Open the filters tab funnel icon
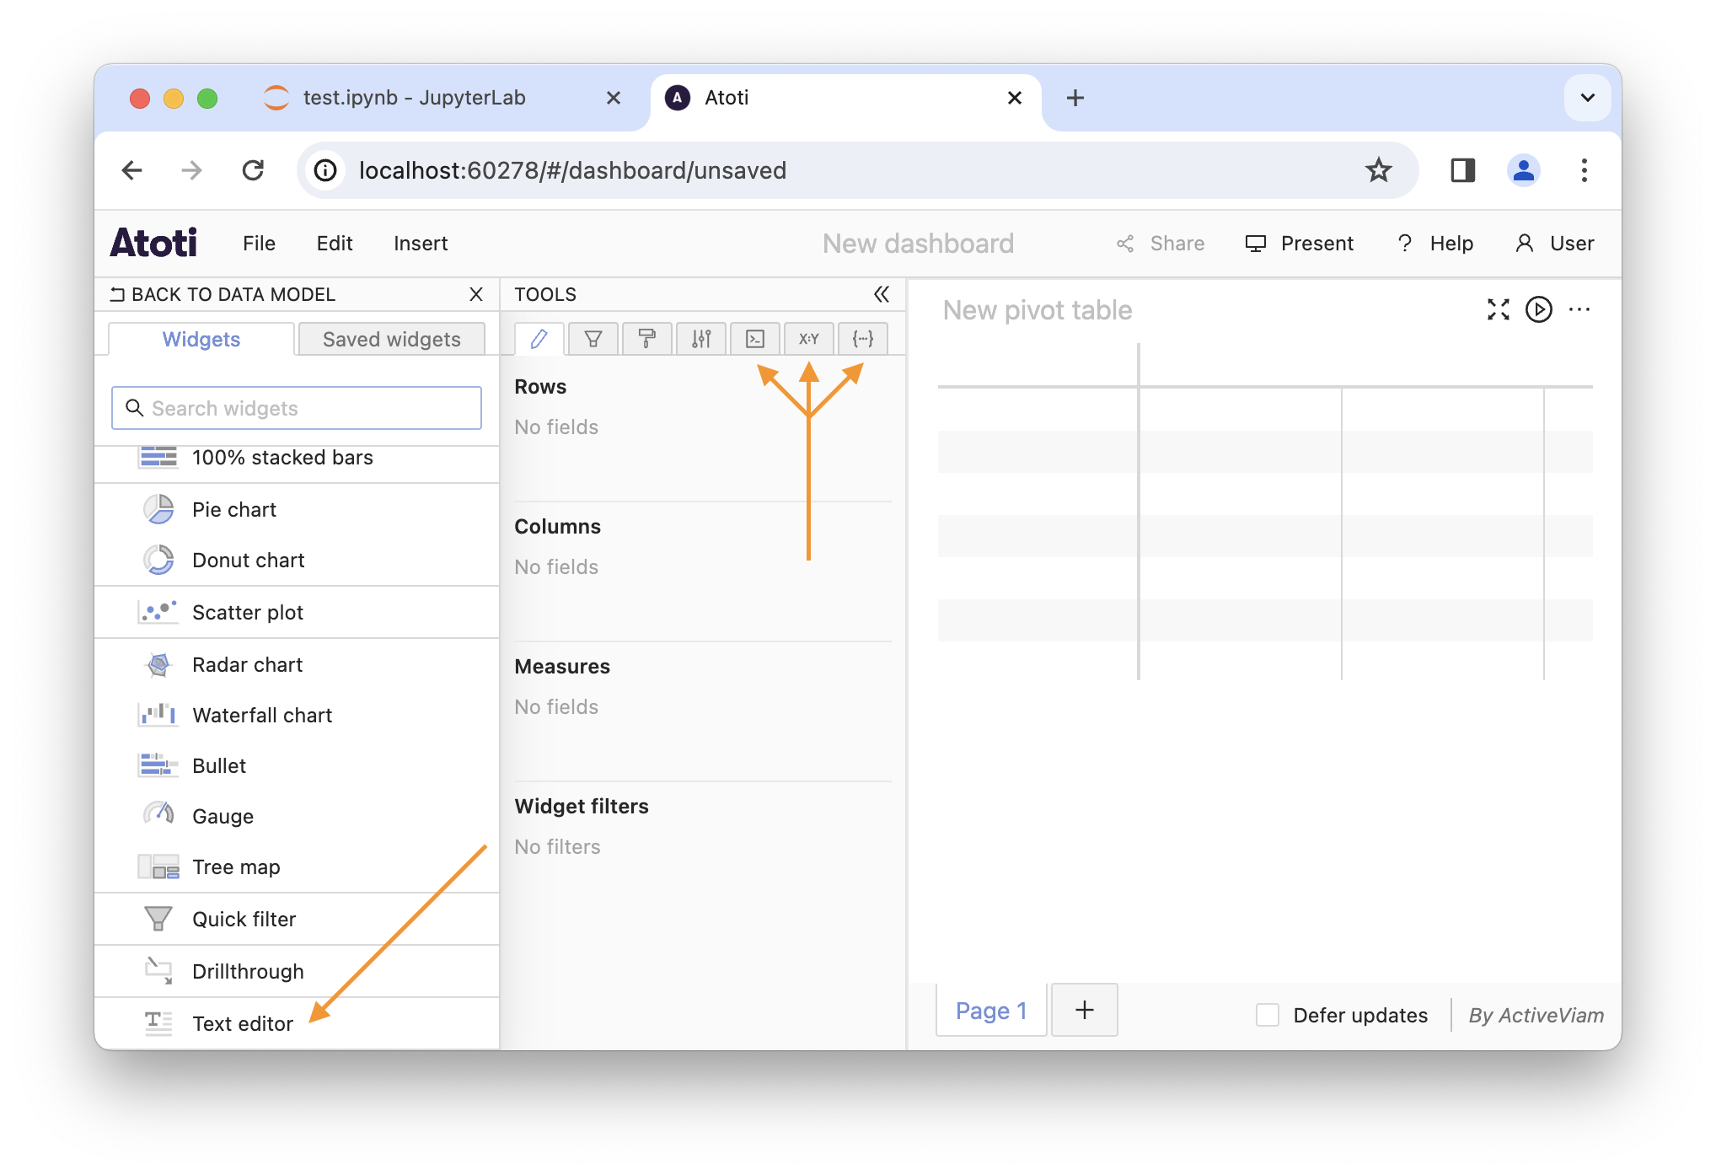 (593, 339)
